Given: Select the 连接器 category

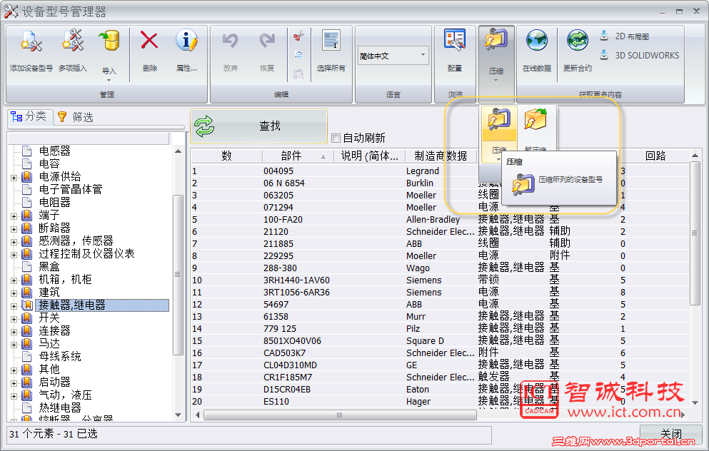Looking at the screenshot, I should point(54,330).
